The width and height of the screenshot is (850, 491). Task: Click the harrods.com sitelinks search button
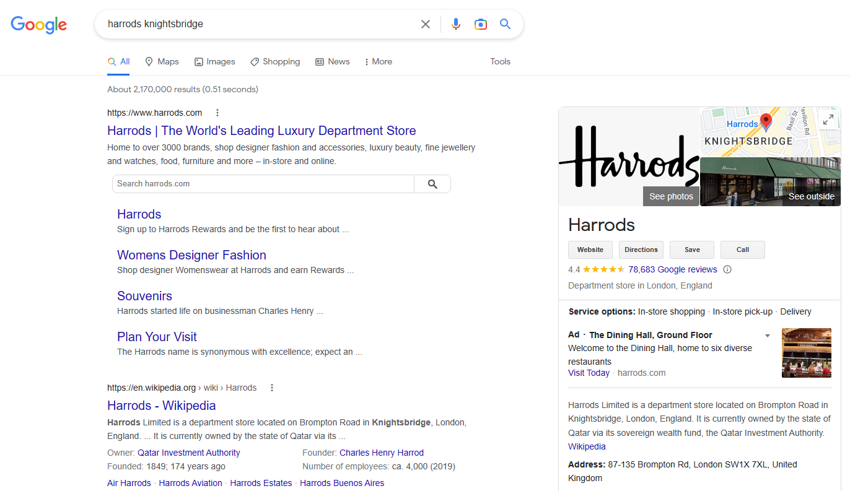click(x=432, y=184)
